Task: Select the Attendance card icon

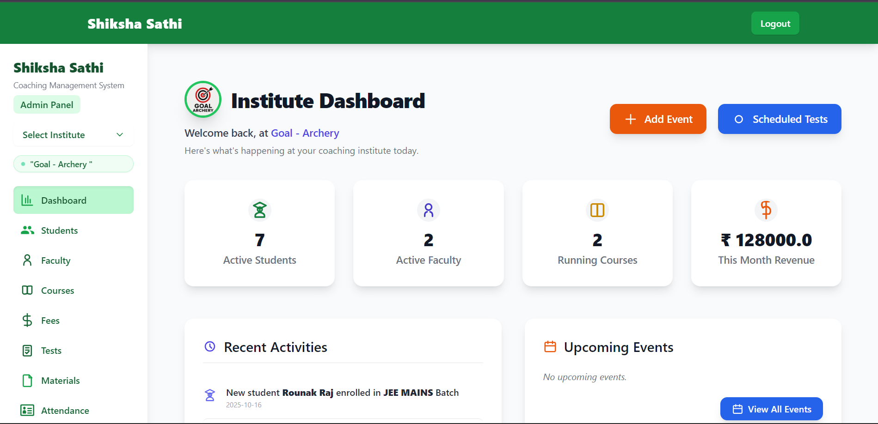Action: tap(27, 410)
